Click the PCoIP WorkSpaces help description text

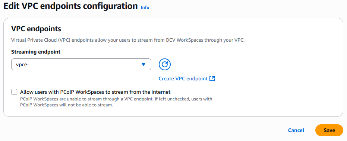(116, 102)
